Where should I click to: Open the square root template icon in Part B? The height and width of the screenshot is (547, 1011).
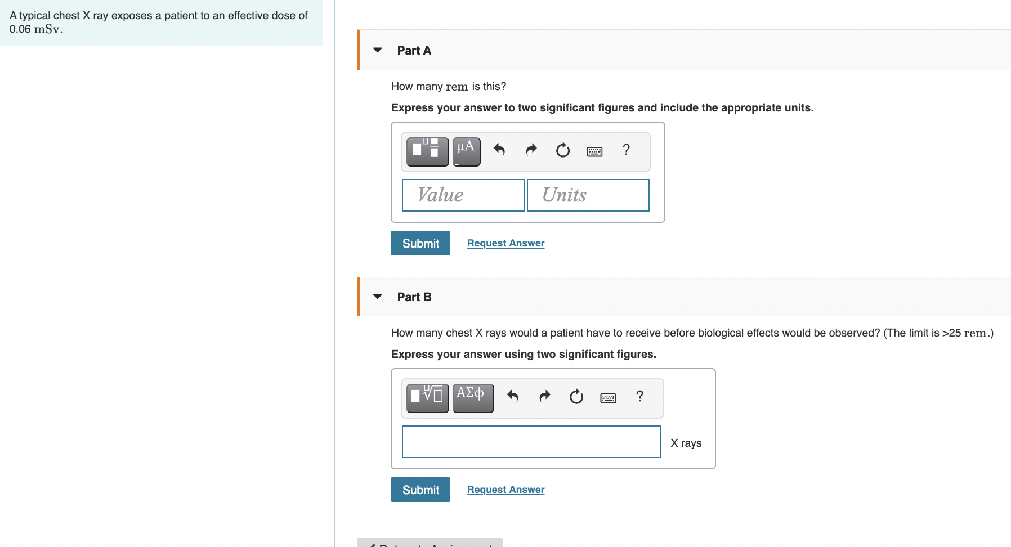pyautogui.click(x=427, y=397)
